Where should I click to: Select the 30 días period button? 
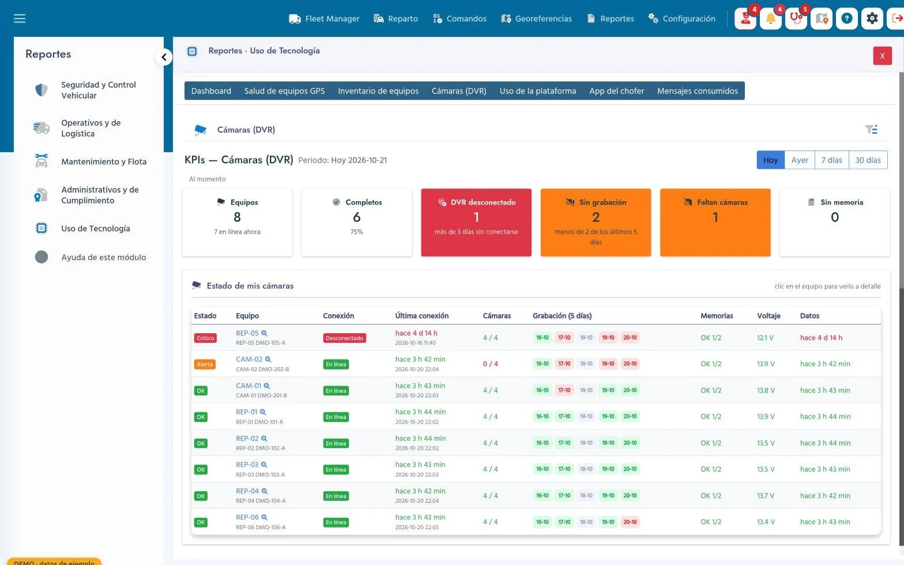tap(868, 160)
